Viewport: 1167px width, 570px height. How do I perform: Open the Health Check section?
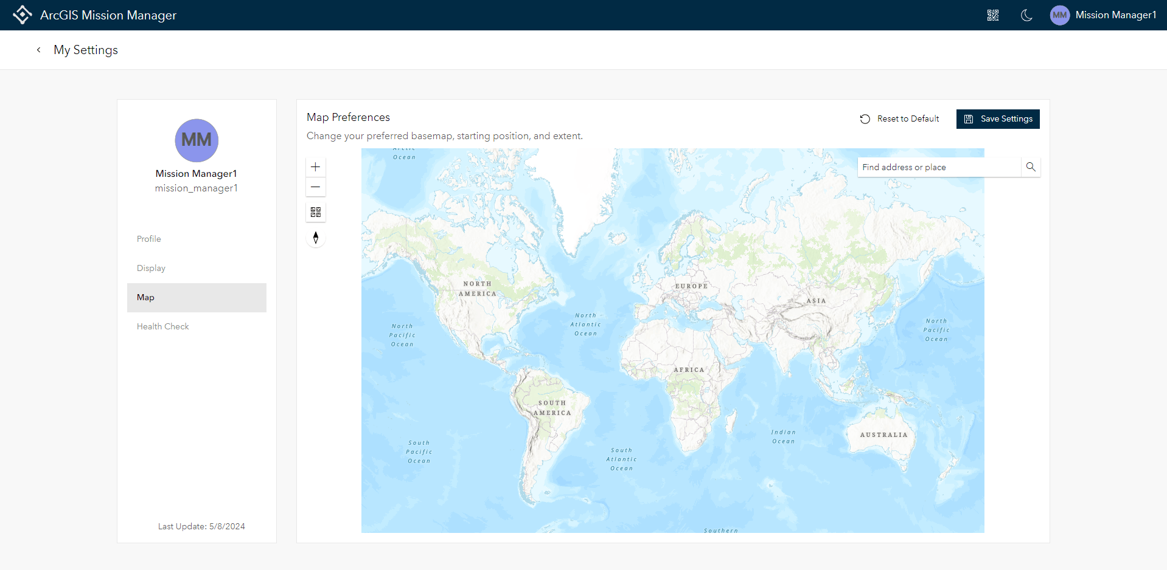click(x=162, y=326)
